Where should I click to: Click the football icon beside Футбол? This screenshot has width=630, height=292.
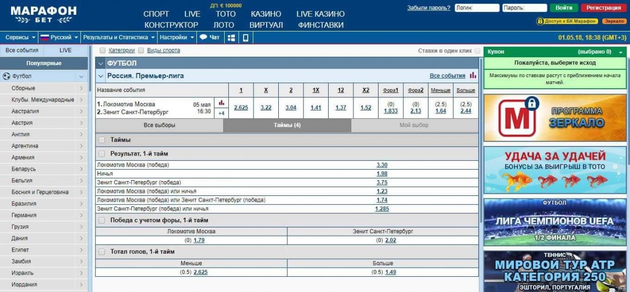pos(6,76)
